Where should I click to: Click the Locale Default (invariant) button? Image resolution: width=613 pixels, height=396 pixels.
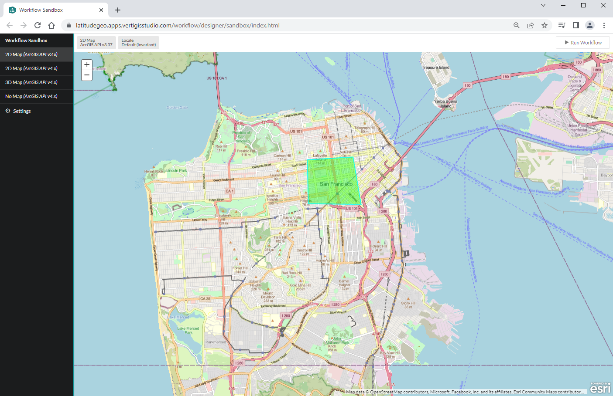click(x=138, y=43)
